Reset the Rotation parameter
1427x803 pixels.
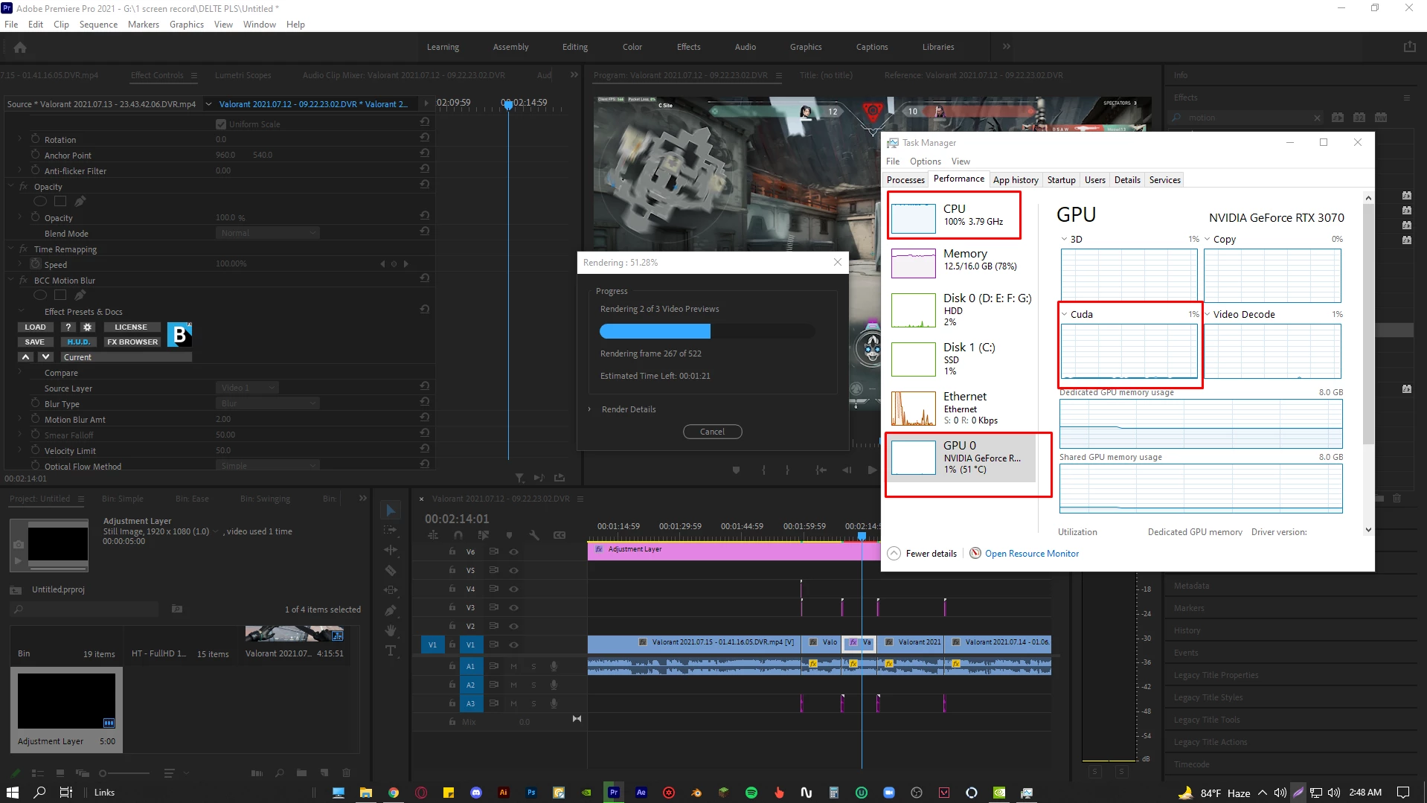[425, 137]
